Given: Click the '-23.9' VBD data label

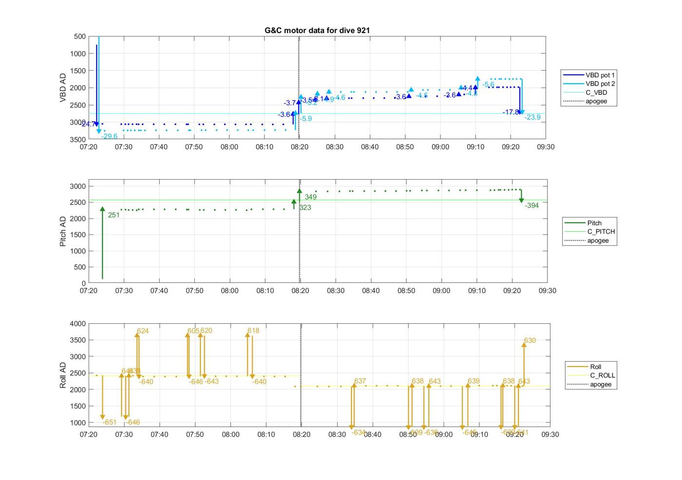Looking at the screenshot, I should (x=532, y=117).
